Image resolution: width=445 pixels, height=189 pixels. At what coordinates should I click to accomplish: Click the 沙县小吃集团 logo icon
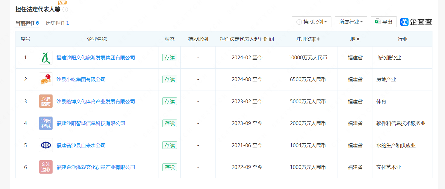46,79
